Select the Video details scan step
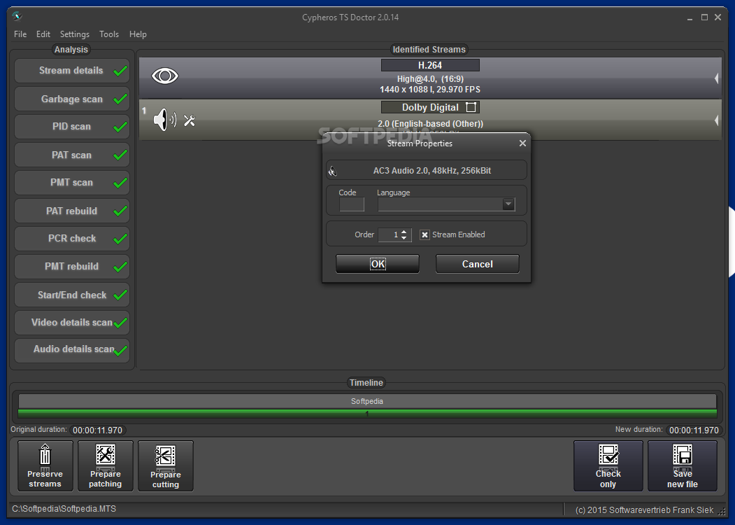The width and height of the screenshot is (735, 525). click(72, 322)
